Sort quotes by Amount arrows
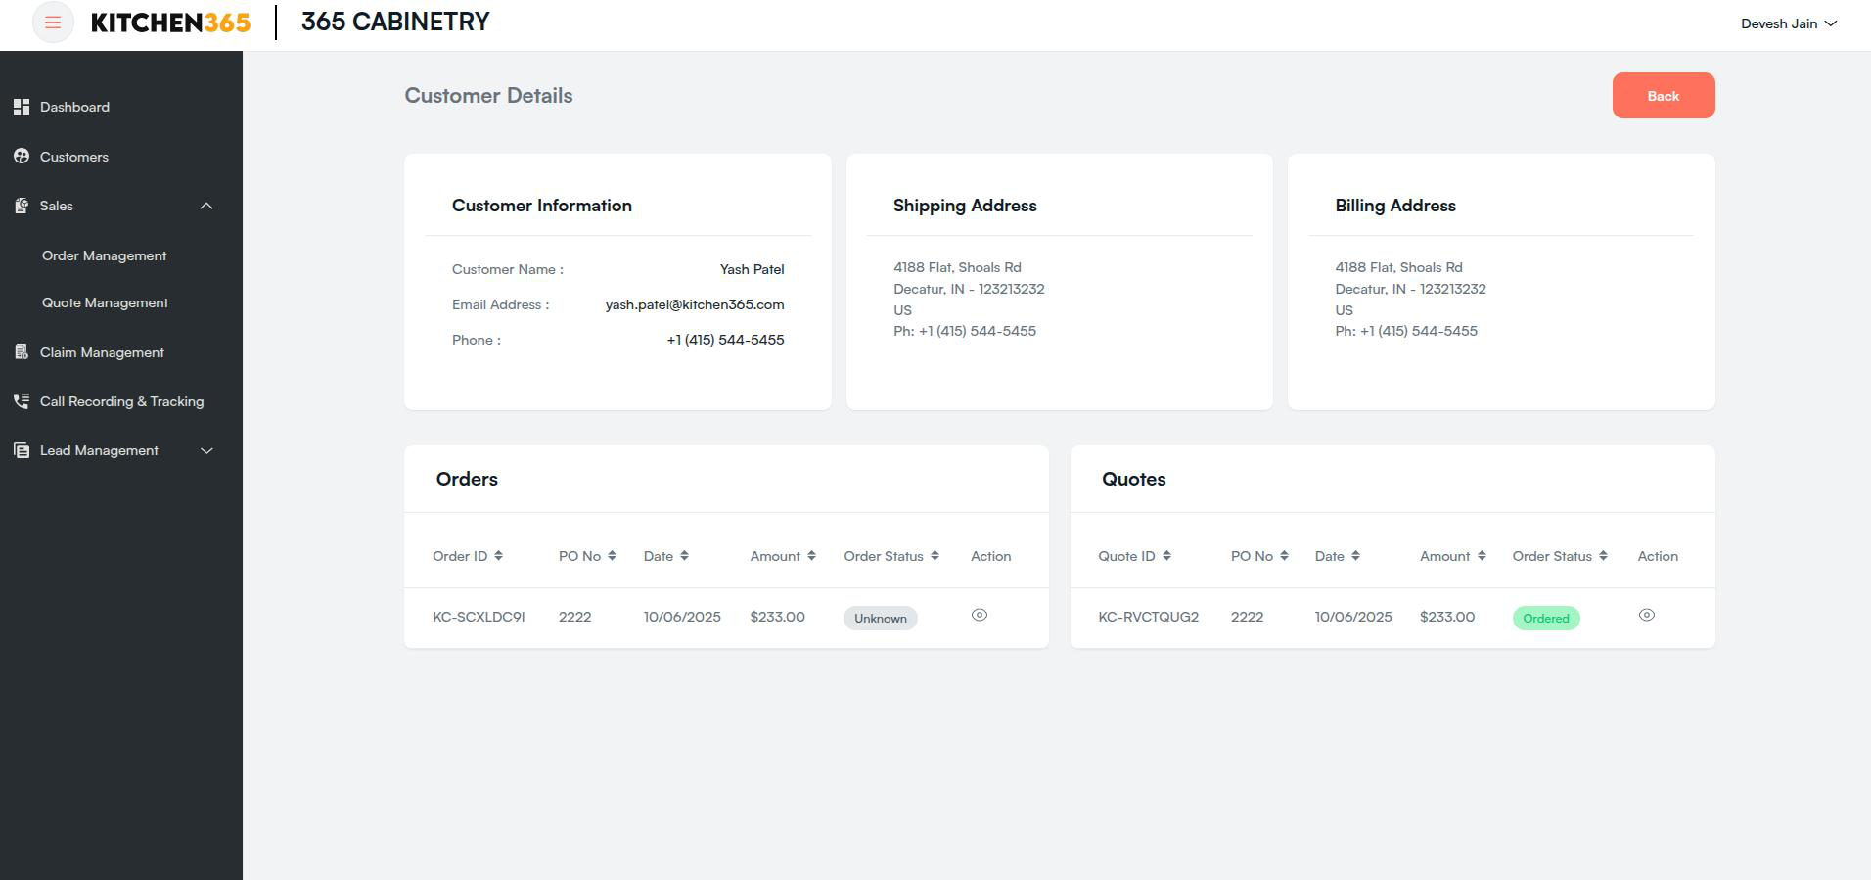1871x880 pixels. pos(1482,556)
